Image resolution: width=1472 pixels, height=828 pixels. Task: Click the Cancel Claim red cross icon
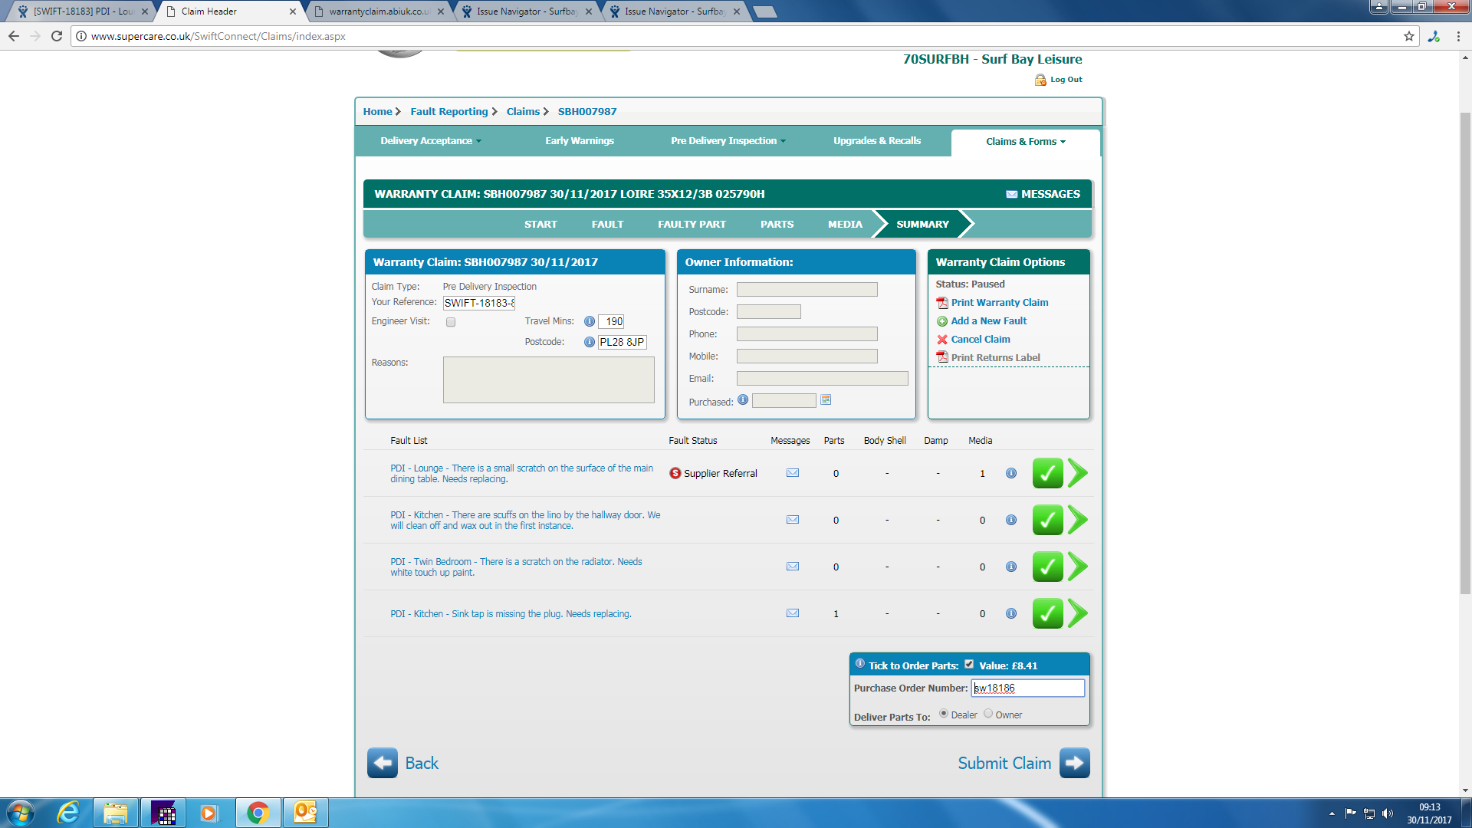[x=942, y=340]
